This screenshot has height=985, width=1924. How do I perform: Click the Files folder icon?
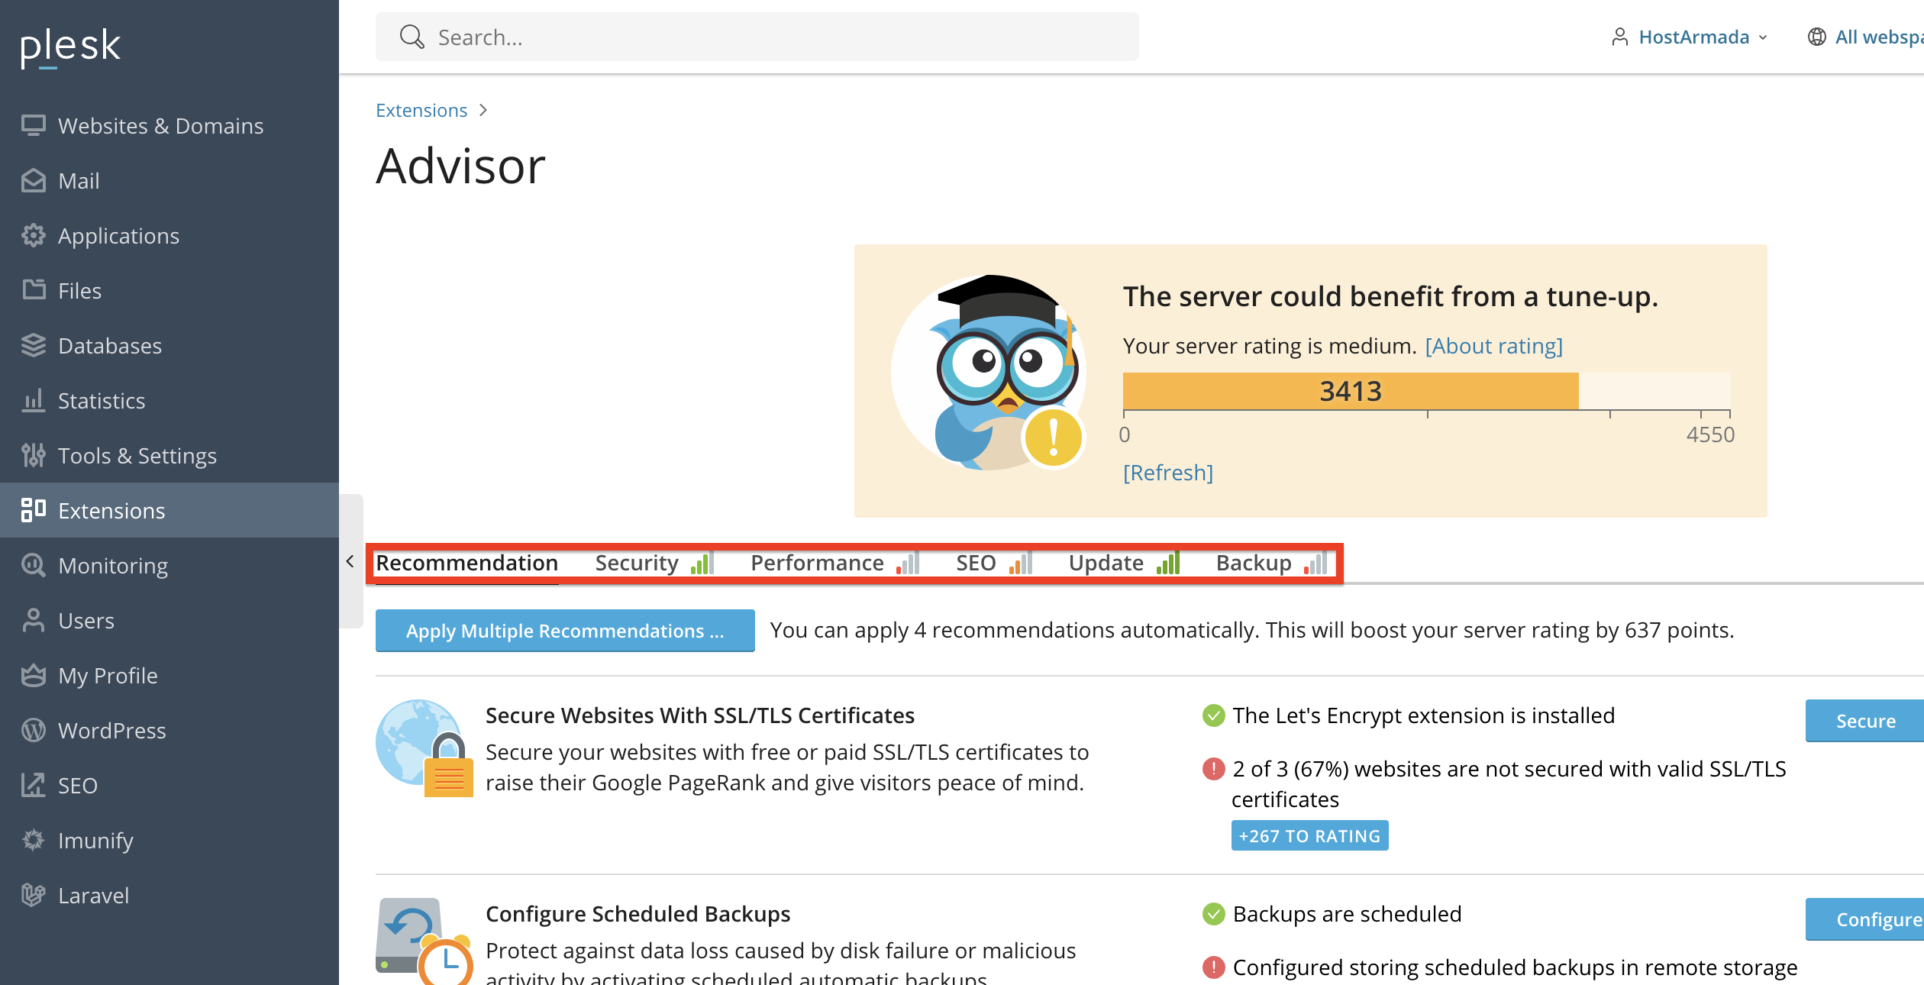coord(34,290)
